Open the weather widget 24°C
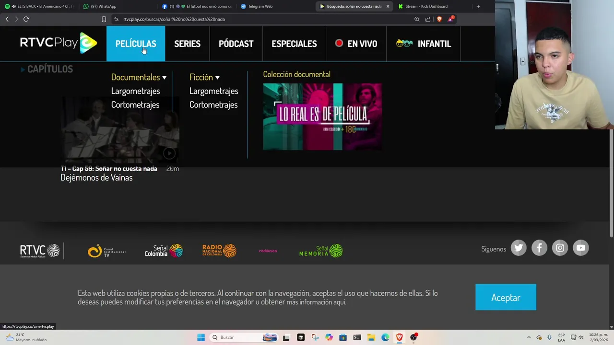 point(27,337)
